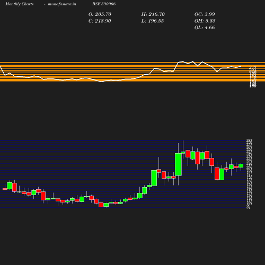
Task: Click the OC: 3.99 reading
Action: 205,14
